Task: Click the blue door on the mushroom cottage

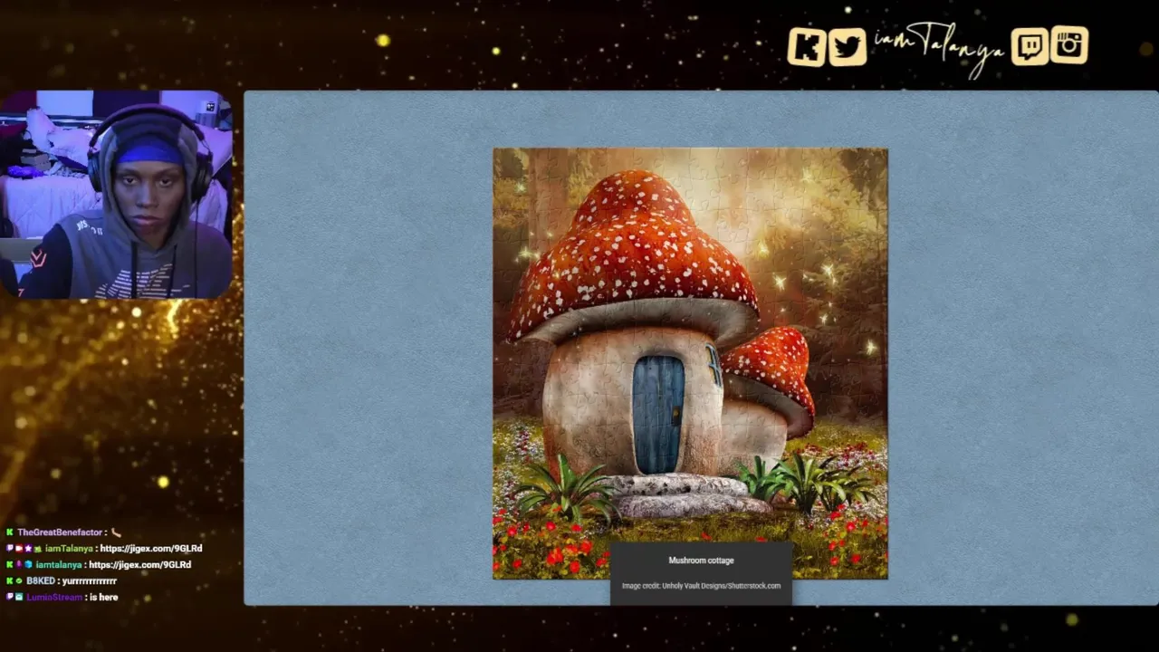Action: pos(658,415)
